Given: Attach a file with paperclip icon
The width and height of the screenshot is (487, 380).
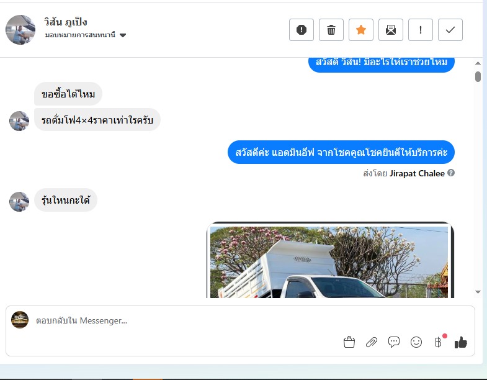Looking at the screenshot, I should (372, 342).
